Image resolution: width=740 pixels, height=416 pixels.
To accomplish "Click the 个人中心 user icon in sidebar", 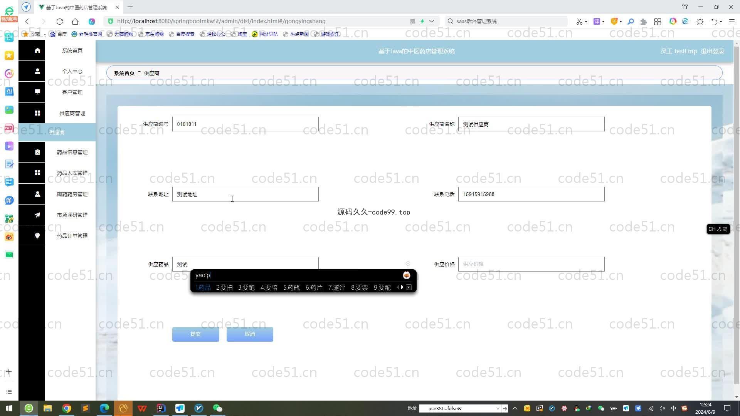I will (37, 71).
